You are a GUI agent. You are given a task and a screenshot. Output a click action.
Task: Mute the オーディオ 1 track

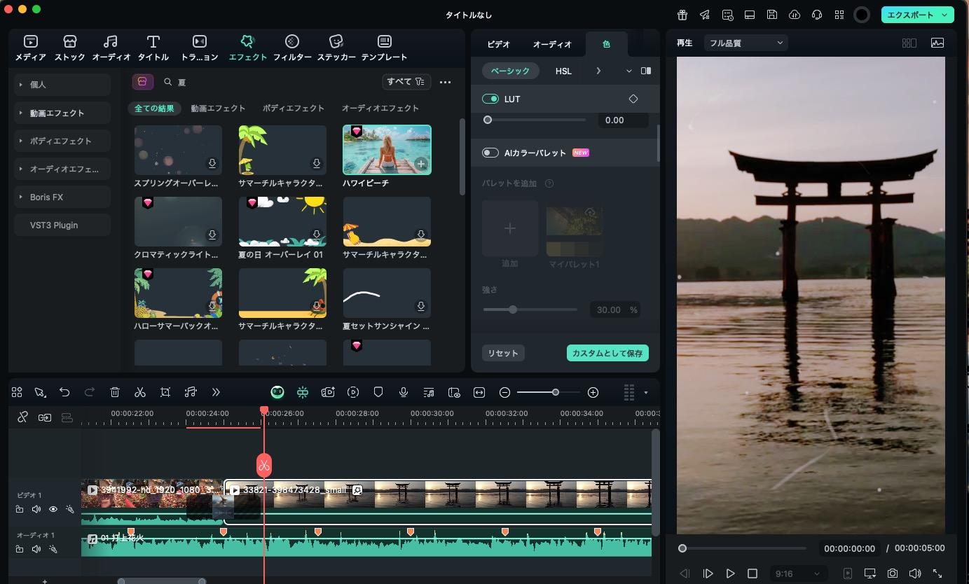[36, 550]
